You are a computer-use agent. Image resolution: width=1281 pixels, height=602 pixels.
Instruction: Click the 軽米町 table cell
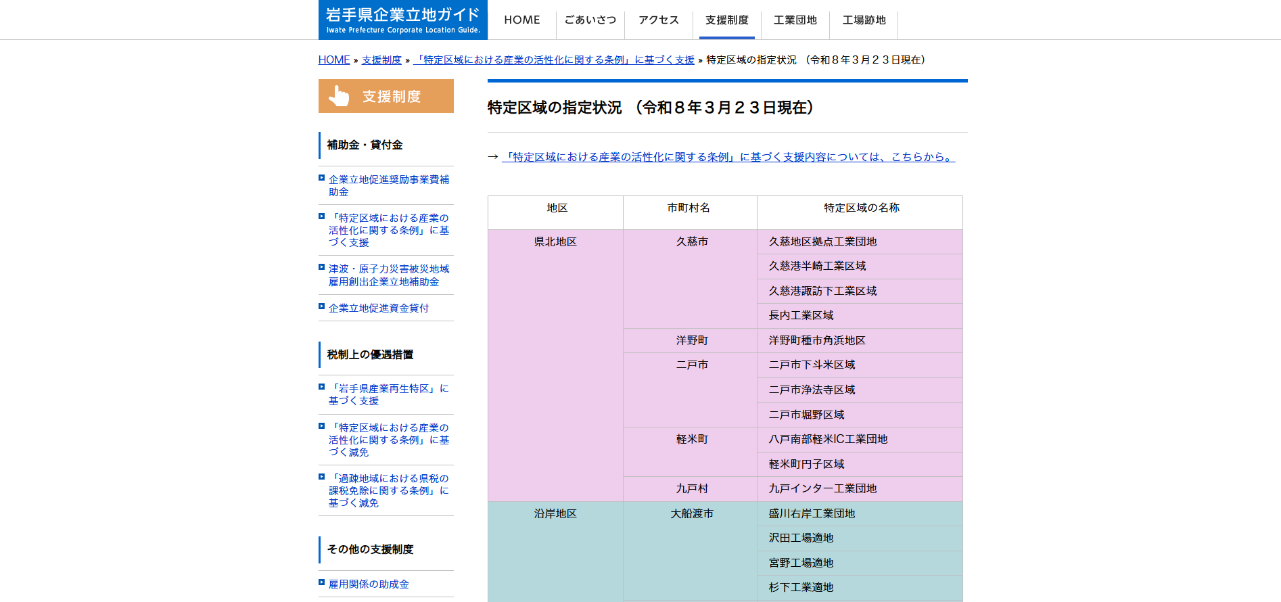click(690, 452)
